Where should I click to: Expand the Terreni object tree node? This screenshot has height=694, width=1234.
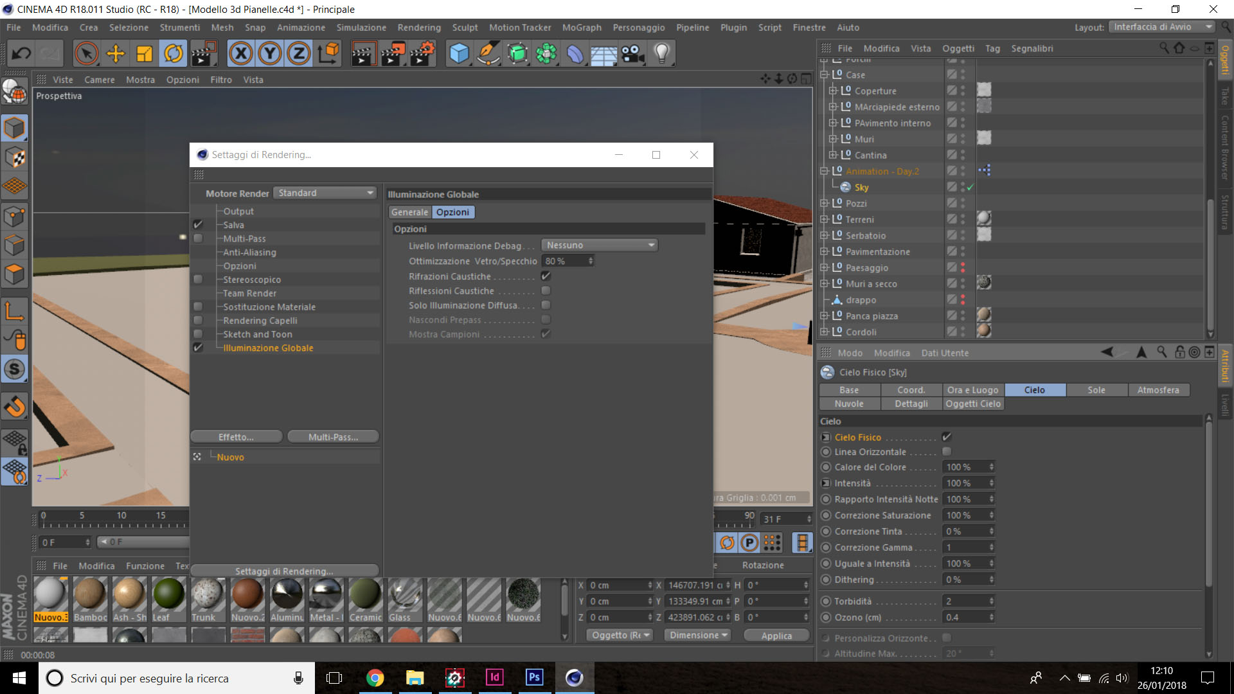pos(825,219)
